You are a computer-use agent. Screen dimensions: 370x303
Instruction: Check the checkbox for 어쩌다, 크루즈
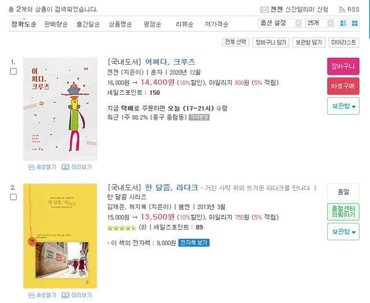pos(13,71)
